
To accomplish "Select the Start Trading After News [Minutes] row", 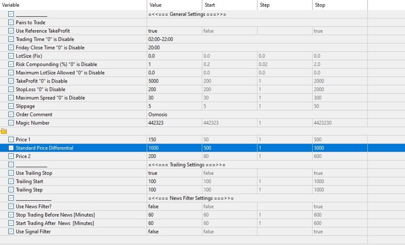I will (x=183, y=223).
